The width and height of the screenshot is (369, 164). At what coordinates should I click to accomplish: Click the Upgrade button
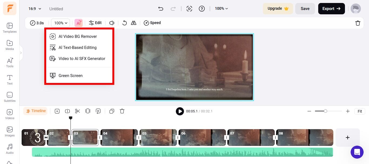(x=278, y=9)
